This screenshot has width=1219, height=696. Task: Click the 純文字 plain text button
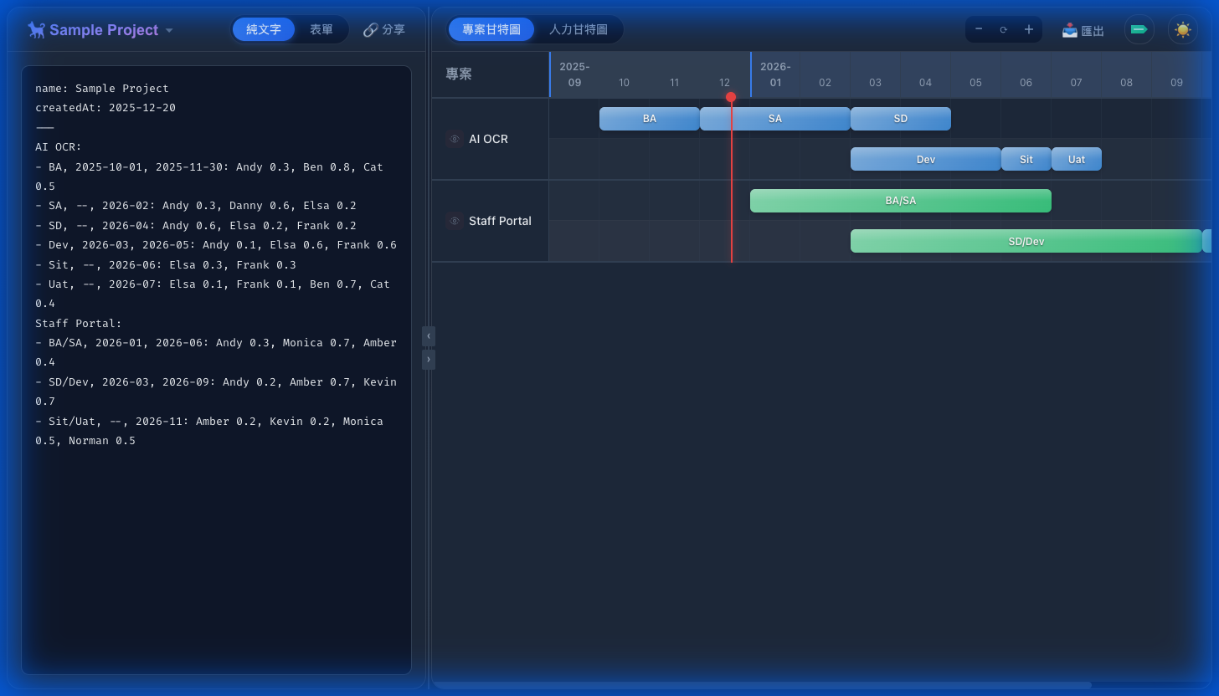[x=263, y=28]
